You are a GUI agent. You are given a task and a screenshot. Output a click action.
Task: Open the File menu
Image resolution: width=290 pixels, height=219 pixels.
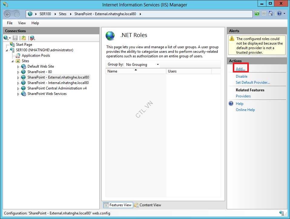pyautogui.click(x=9, y=23)
